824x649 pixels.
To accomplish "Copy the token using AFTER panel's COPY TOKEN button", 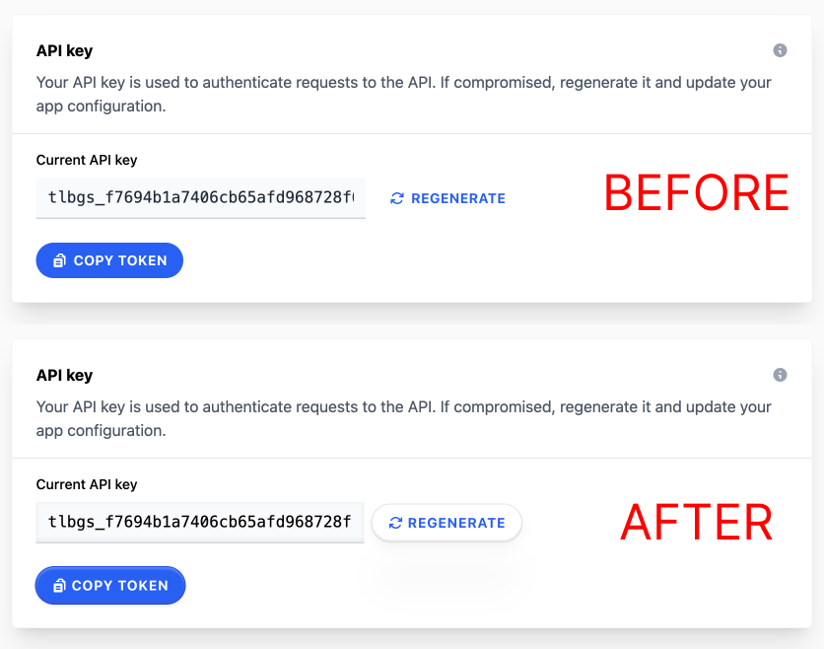I will 110,585.
